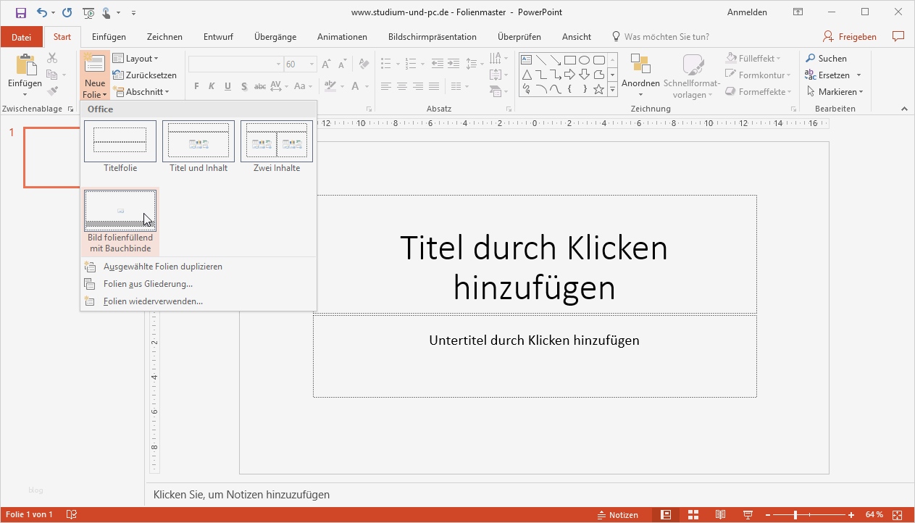Click the center align paragraph icon
The image size is (915, 523).
click(402, 86)
